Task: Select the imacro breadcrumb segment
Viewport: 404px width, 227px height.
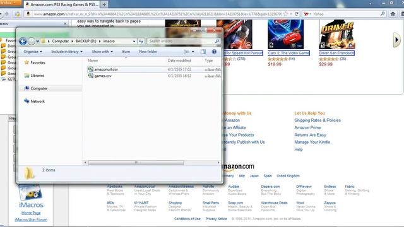Action: pos(109,41)
